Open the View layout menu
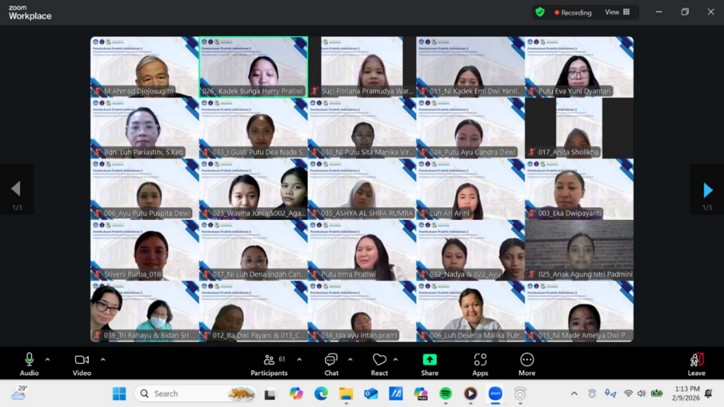The width and height of the screenshot is (724, 407). 617,12
